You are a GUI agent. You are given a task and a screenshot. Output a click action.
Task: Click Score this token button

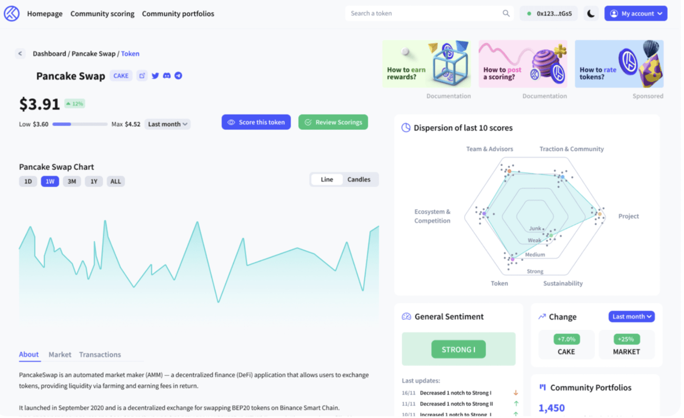pos(256,122)
